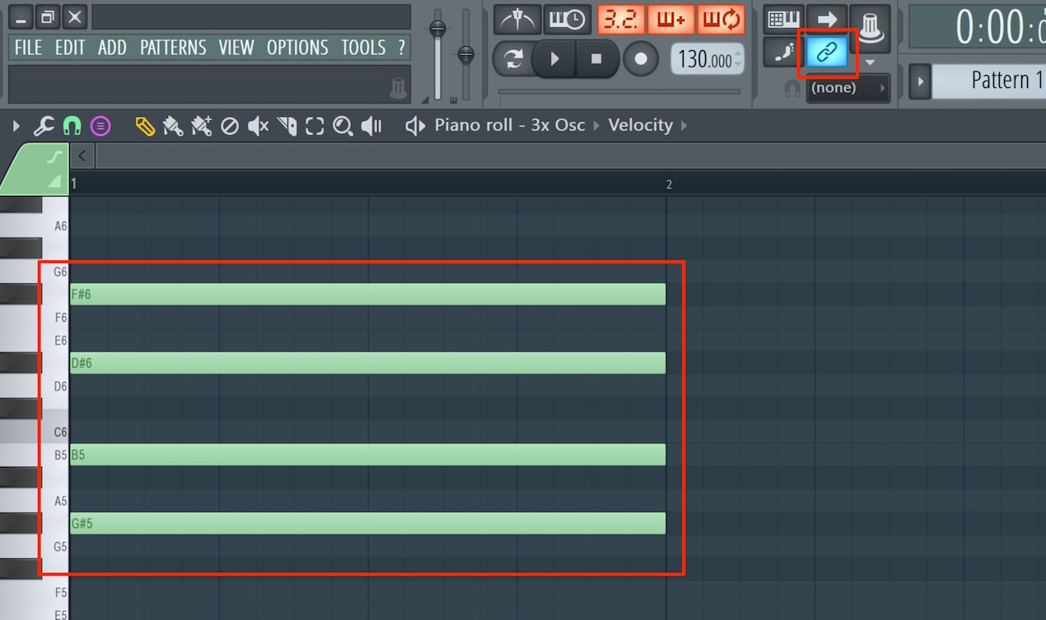Open the Velocity event target selector
This screenshot has width=1046, height=620.
point(640,125)
